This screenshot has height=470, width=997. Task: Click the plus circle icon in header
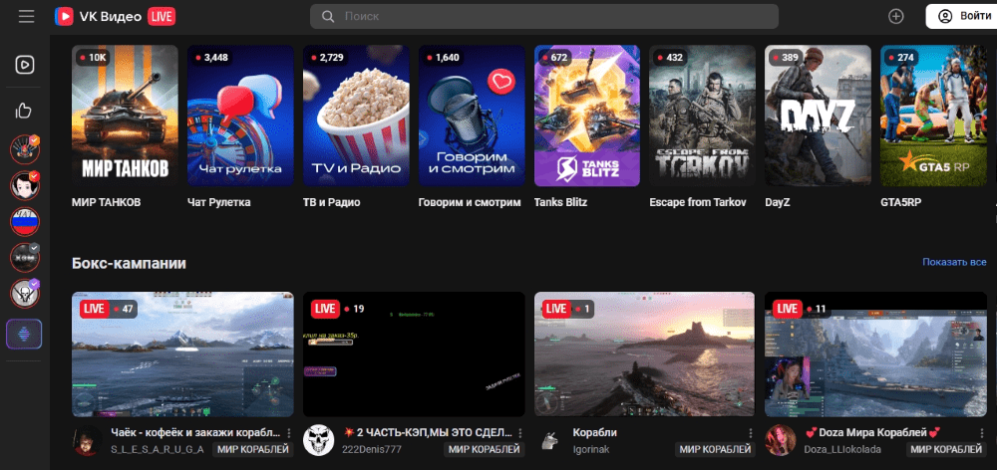[896, 17]
